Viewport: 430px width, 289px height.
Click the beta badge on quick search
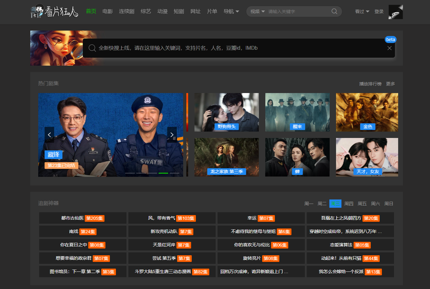click(391, 40)
